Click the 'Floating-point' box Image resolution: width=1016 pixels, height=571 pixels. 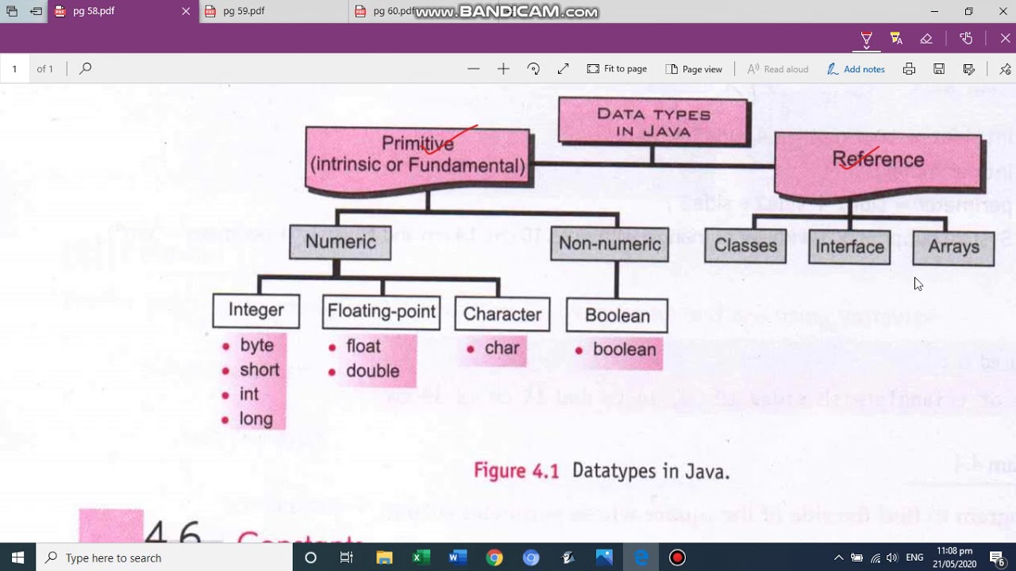pos(381,312)
